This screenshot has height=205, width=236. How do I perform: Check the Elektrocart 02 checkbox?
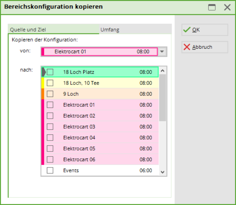(50, 116)
